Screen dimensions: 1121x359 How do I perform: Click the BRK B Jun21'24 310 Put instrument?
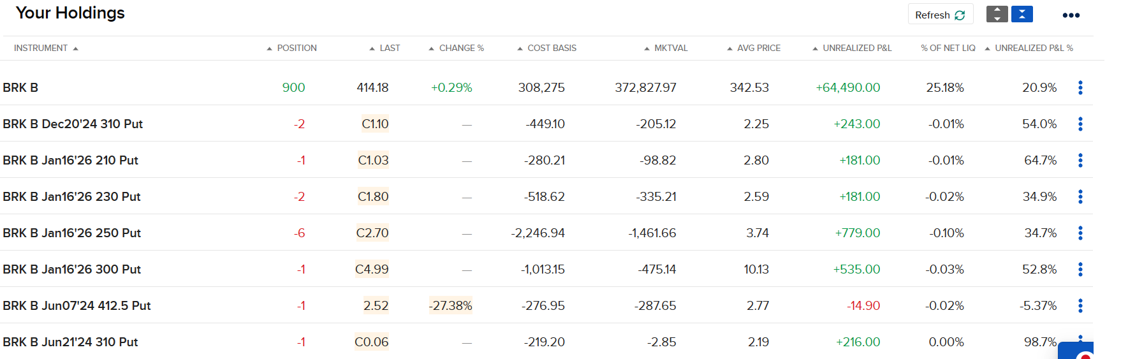[70, 342]
